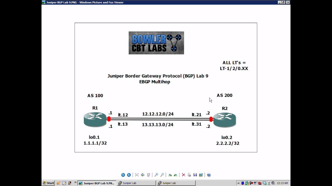Click the AS 100 label
The width and height of the screenshot is (332, 186).
coord(95,96)
